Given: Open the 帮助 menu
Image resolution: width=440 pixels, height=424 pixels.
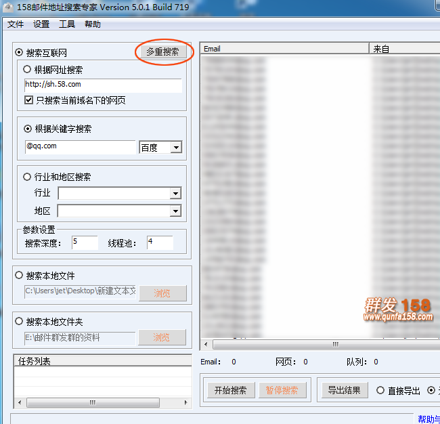Looking at the screenshot, I should 93,24.
